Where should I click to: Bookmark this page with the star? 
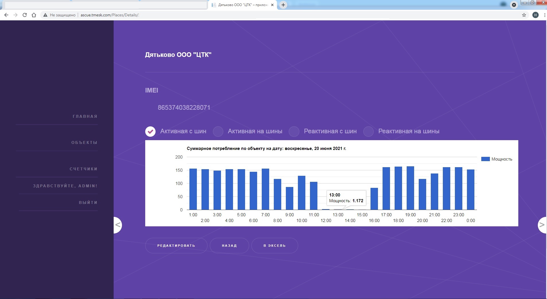pyautogui.click(x=524, y=15)
